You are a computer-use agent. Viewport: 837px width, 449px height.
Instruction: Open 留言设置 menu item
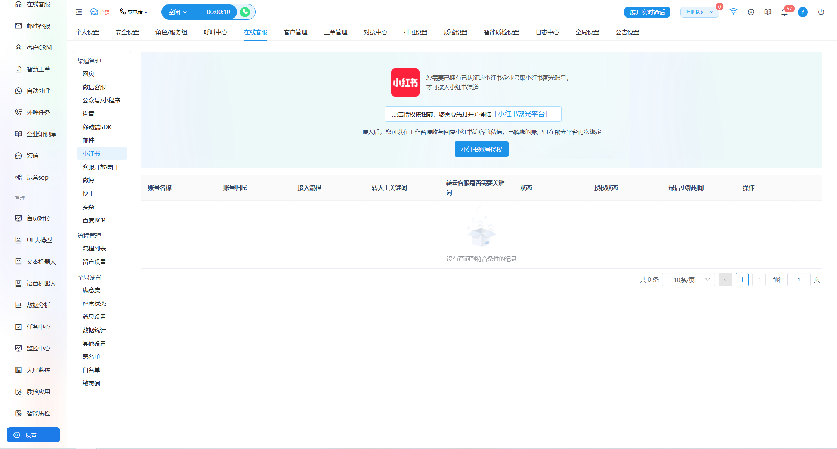[94, 262]
